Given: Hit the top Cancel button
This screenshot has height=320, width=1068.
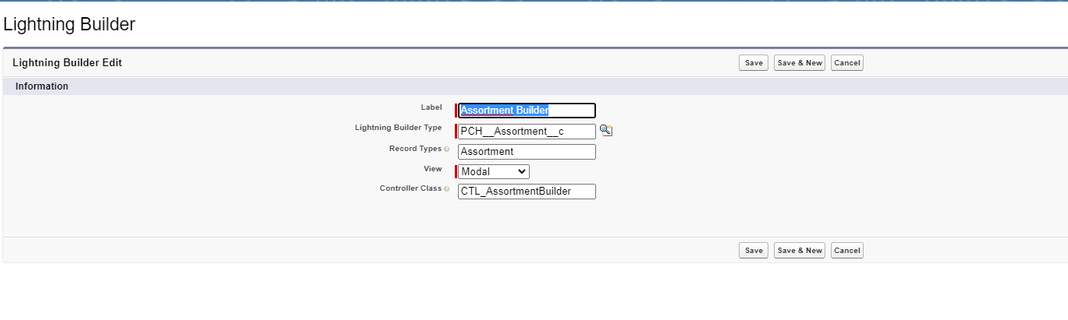Looking at the screenshot, I should click(x=846, y=63).
